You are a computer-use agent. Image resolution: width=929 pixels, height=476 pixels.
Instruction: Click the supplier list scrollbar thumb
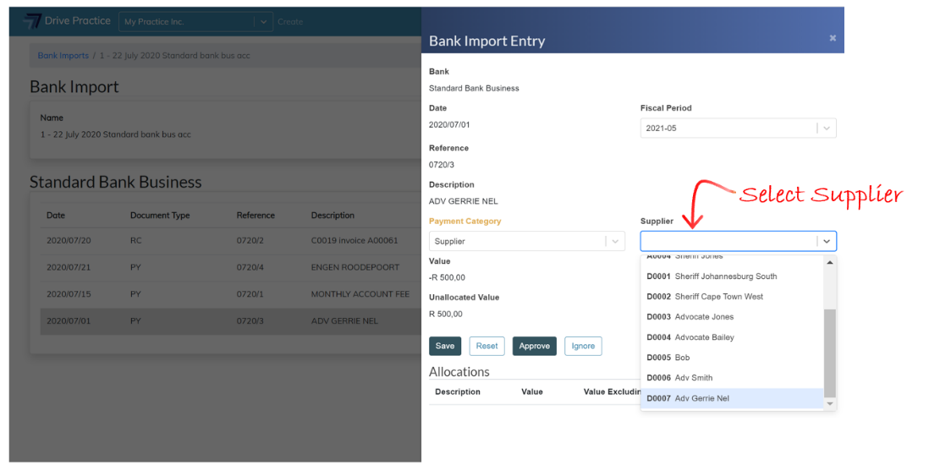coord(830,353)
